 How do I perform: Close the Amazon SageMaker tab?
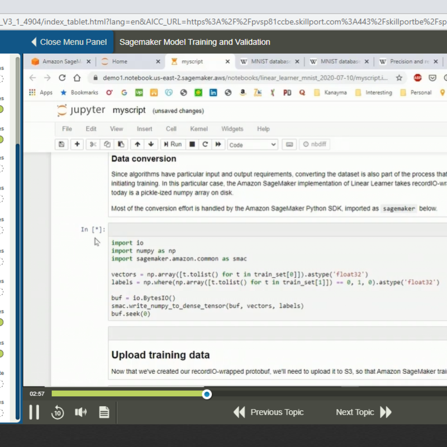(x=89, y=61)
